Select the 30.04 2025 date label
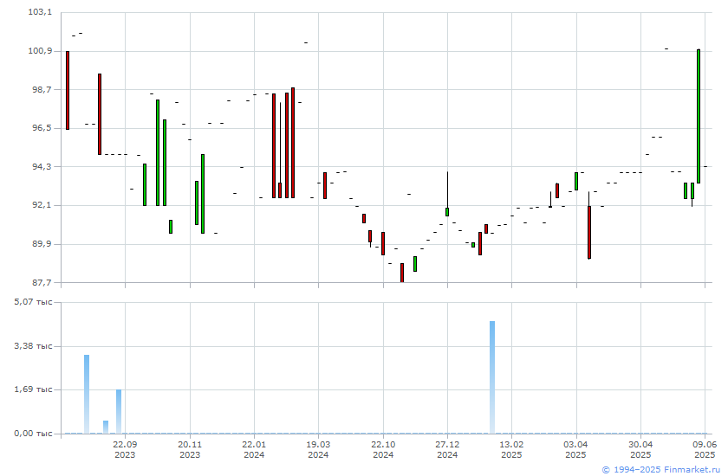The height and width of the screenshot is (476, 728). (640, 449)
